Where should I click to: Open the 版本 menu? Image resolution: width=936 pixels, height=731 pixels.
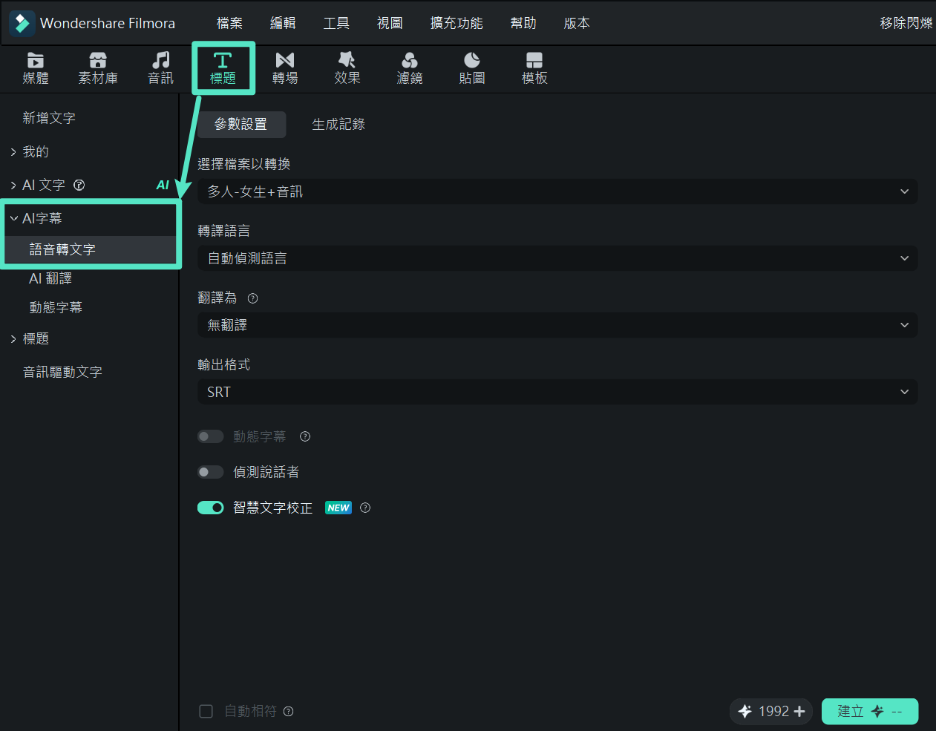577,23
